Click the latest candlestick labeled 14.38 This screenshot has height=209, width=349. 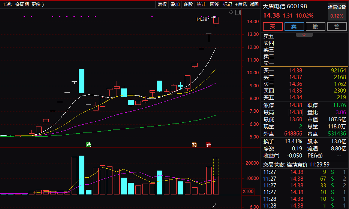click(216, 21)
